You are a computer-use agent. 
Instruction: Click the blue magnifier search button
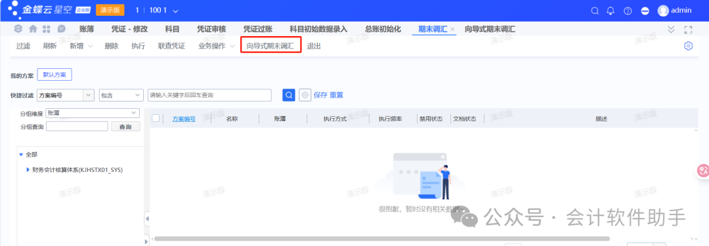click(289, 95)
